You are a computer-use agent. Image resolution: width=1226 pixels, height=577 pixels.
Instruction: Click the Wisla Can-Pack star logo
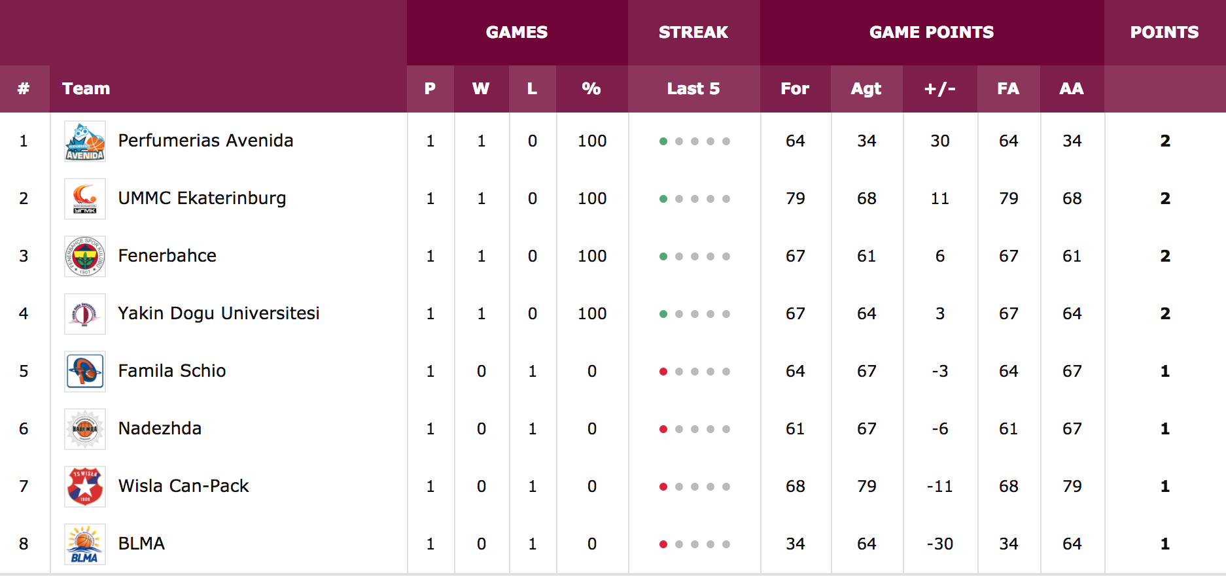[85, 487]
